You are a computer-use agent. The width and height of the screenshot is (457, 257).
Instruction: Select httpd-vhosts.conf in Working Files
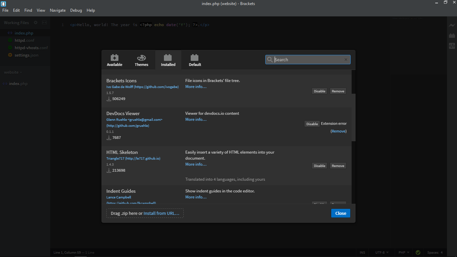31,48
